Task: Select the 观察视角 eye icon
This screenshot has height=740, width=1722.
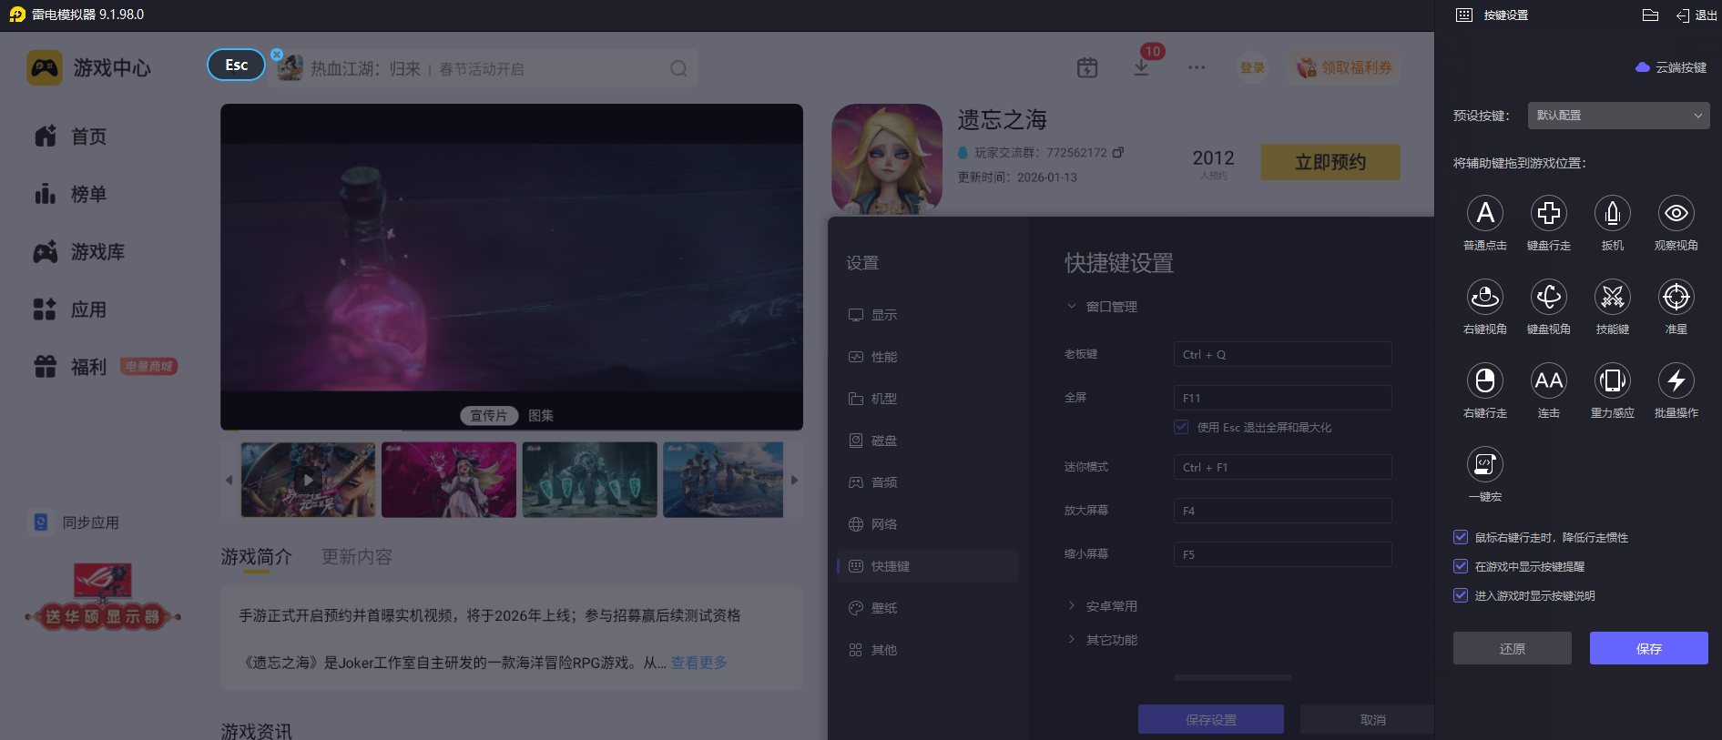Action: [x=1676, y=214]
